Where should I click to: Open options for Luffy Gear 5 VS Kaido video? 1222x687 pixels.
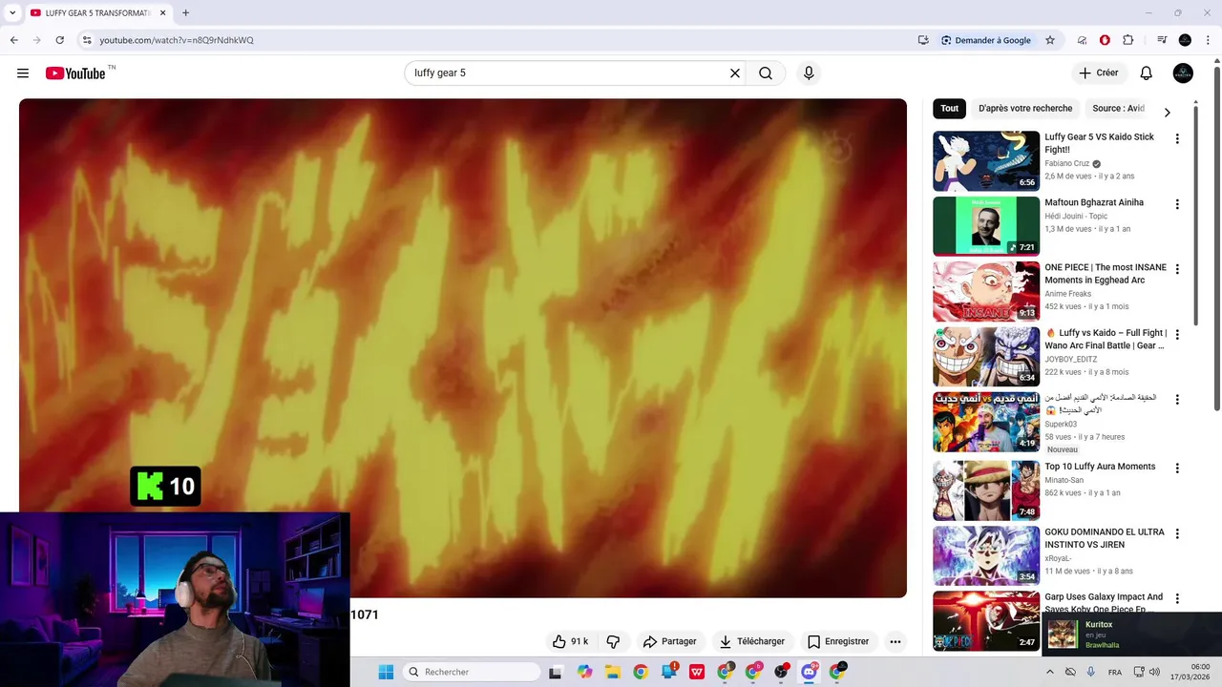(x=1177, y=139)
